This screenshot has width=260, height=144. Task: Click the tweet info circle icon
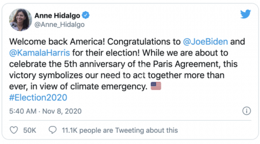point(246,111)
